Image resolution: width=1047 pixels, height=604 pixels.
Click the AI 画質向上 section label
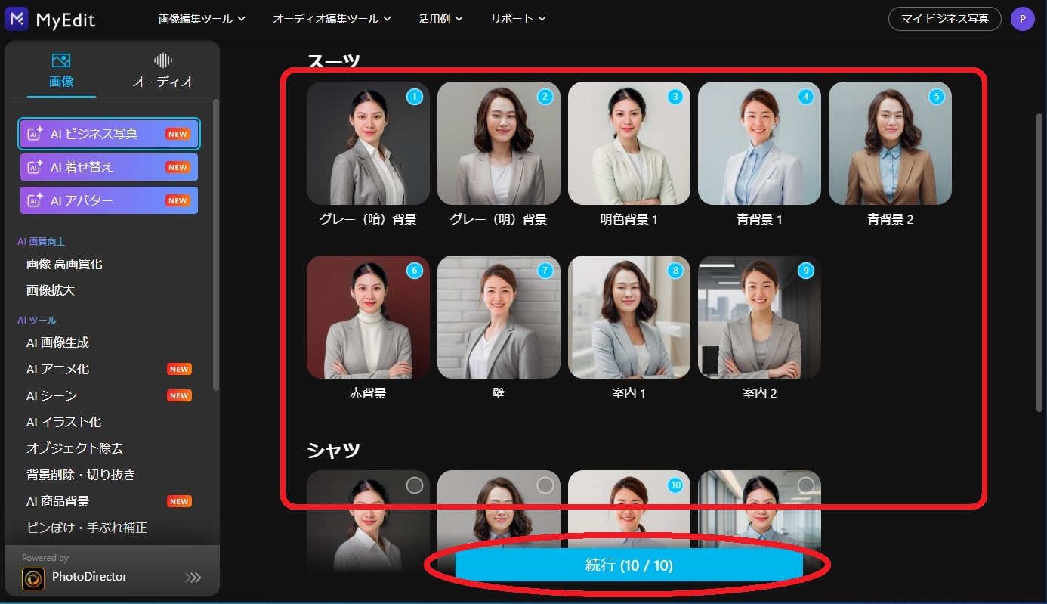42,242
